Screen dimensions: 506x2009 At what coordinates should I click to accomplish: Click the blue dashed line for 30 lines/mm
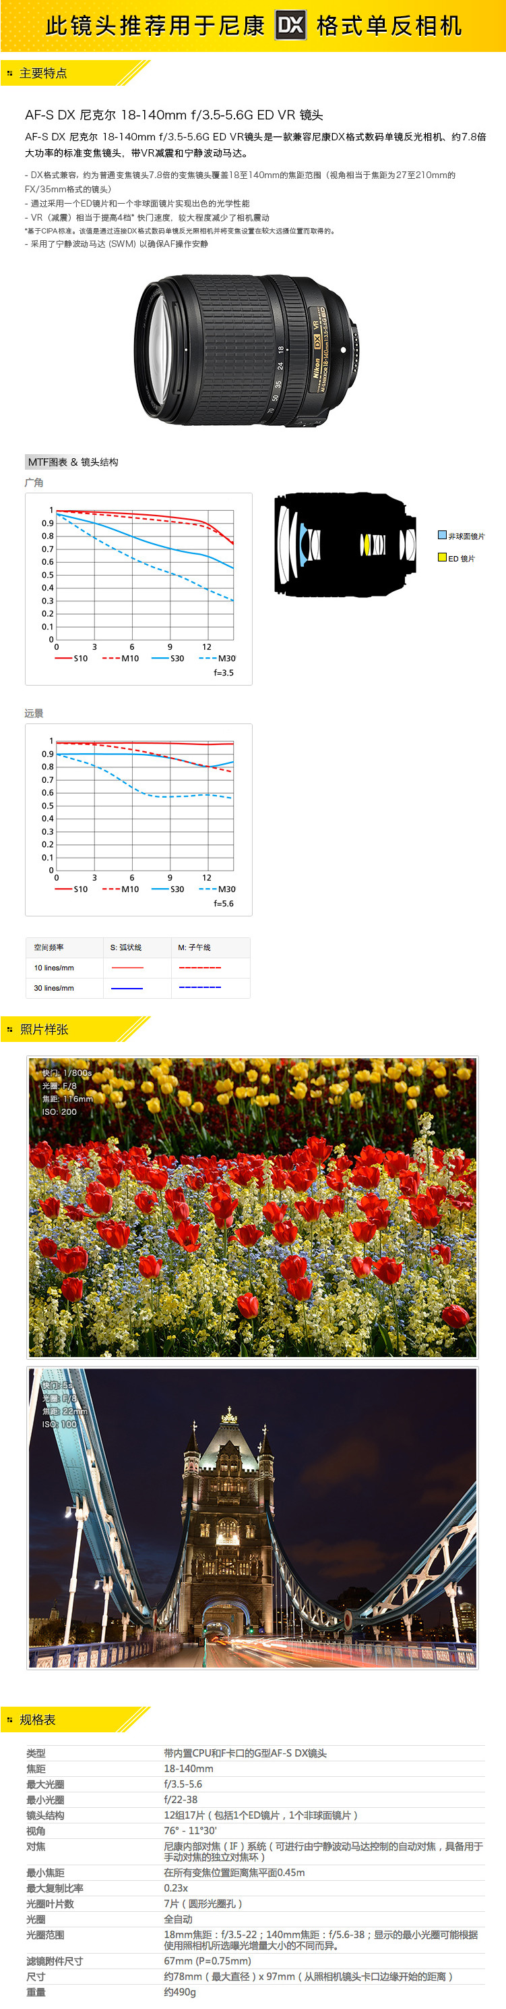pyautogui.click(x=200, y=987)
